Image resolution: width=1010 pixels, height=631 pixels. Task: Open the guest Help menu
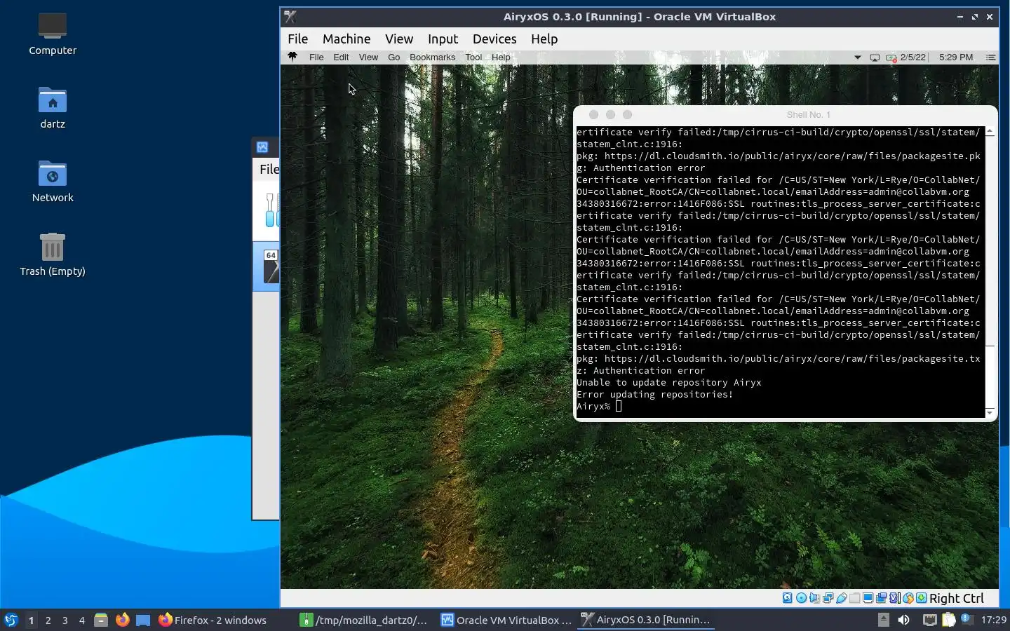pyautogui.click(x=501, y=57)
